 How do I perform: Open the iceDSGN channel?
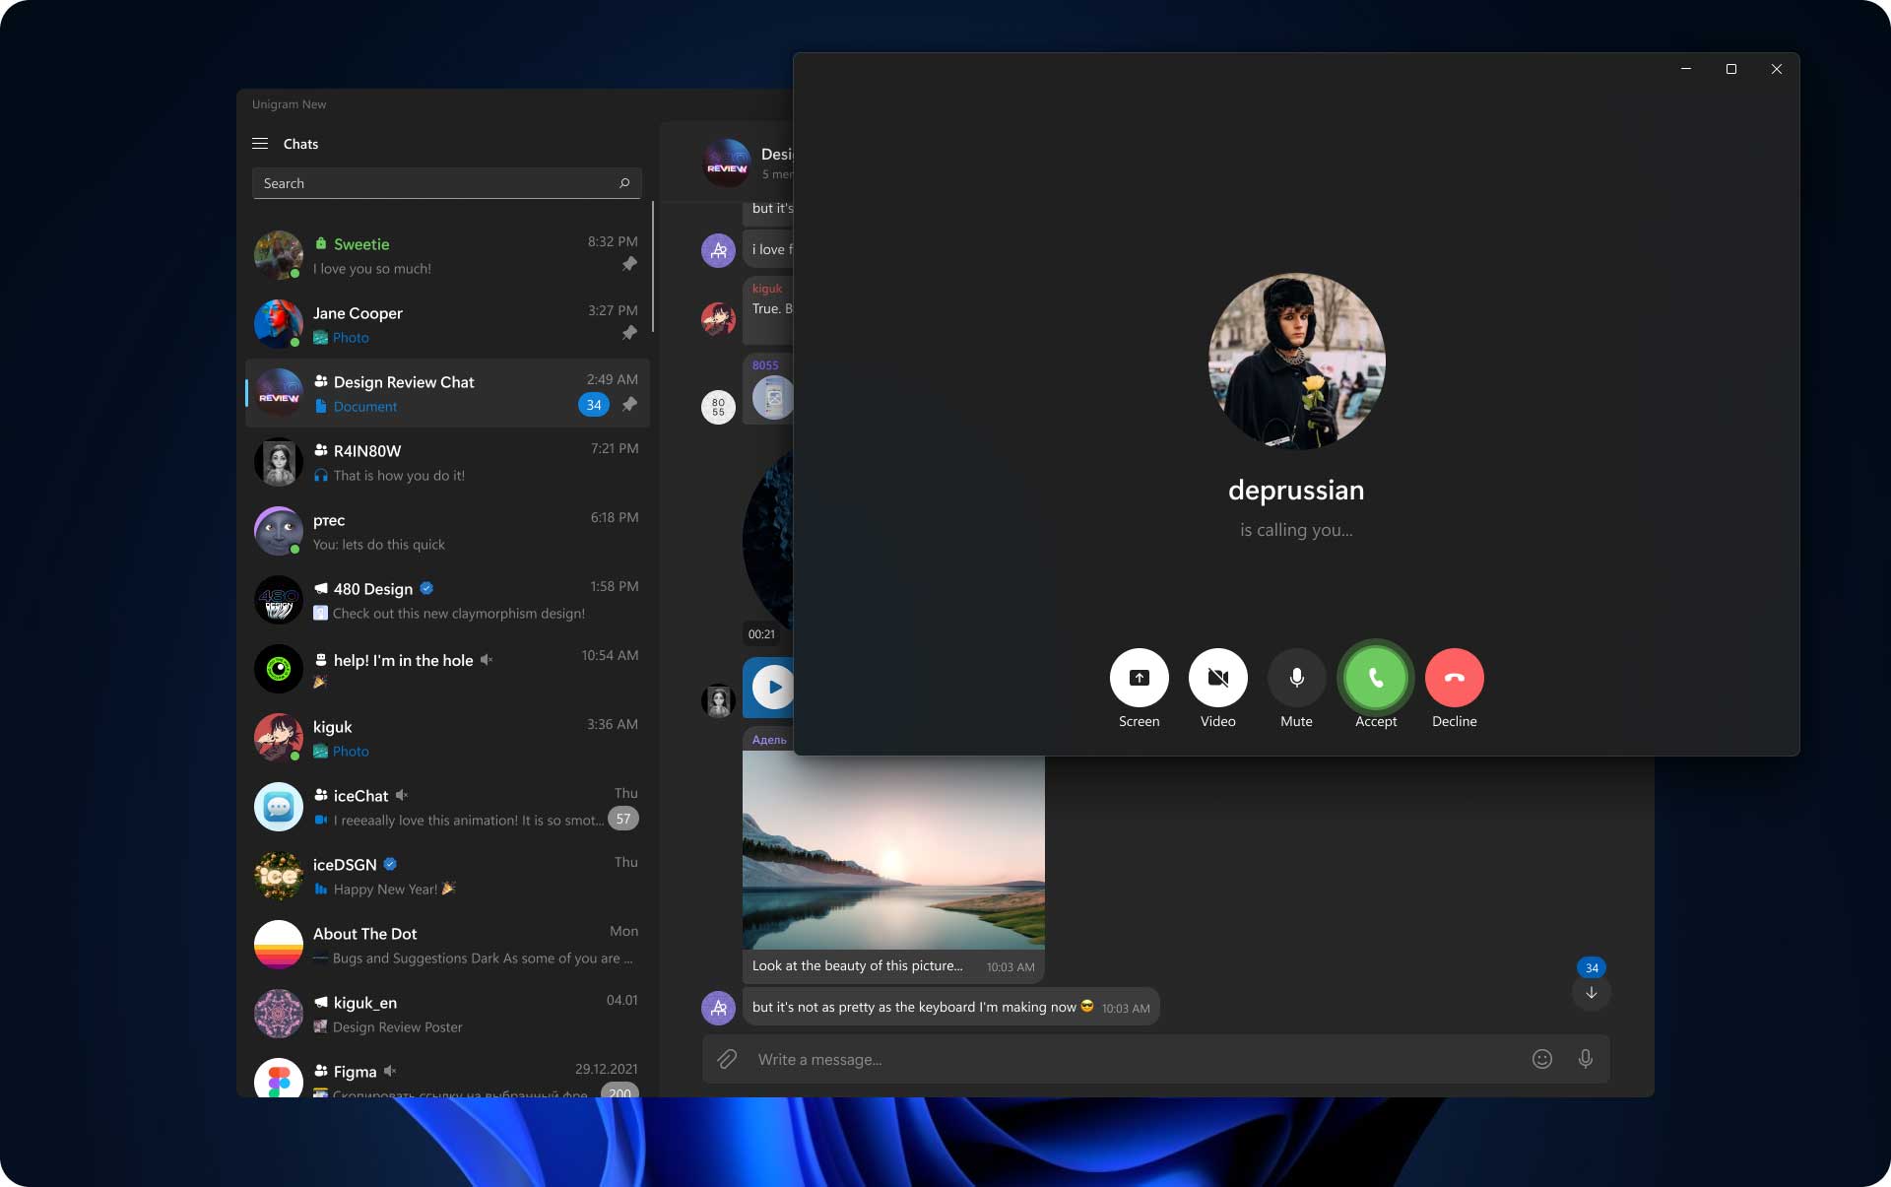click(447, 876)
